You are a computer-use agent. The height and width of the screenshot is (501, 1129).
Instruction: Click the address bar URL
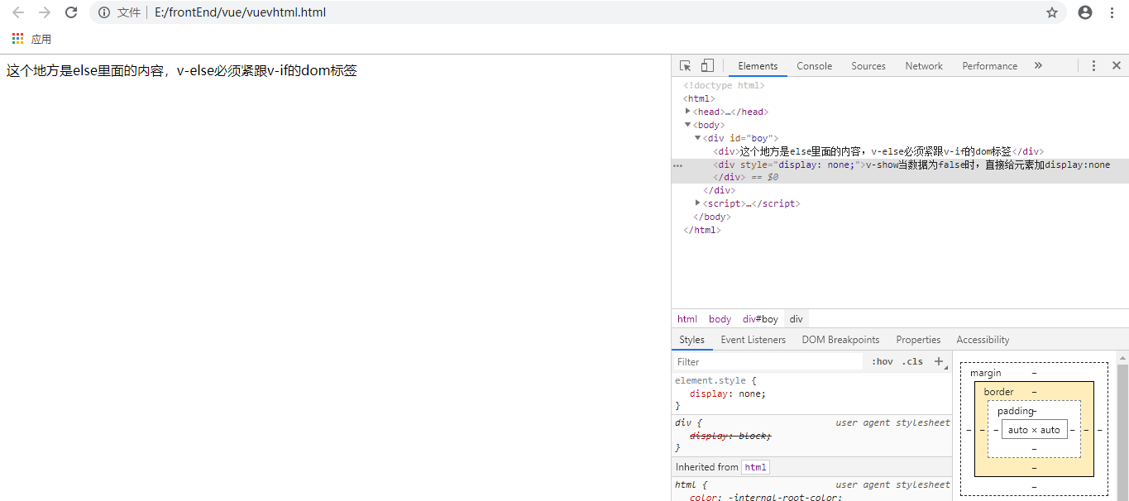pyautogui.click(x=240, y=12)
